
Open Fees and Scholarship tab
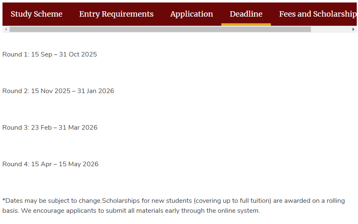click(318, 14)
